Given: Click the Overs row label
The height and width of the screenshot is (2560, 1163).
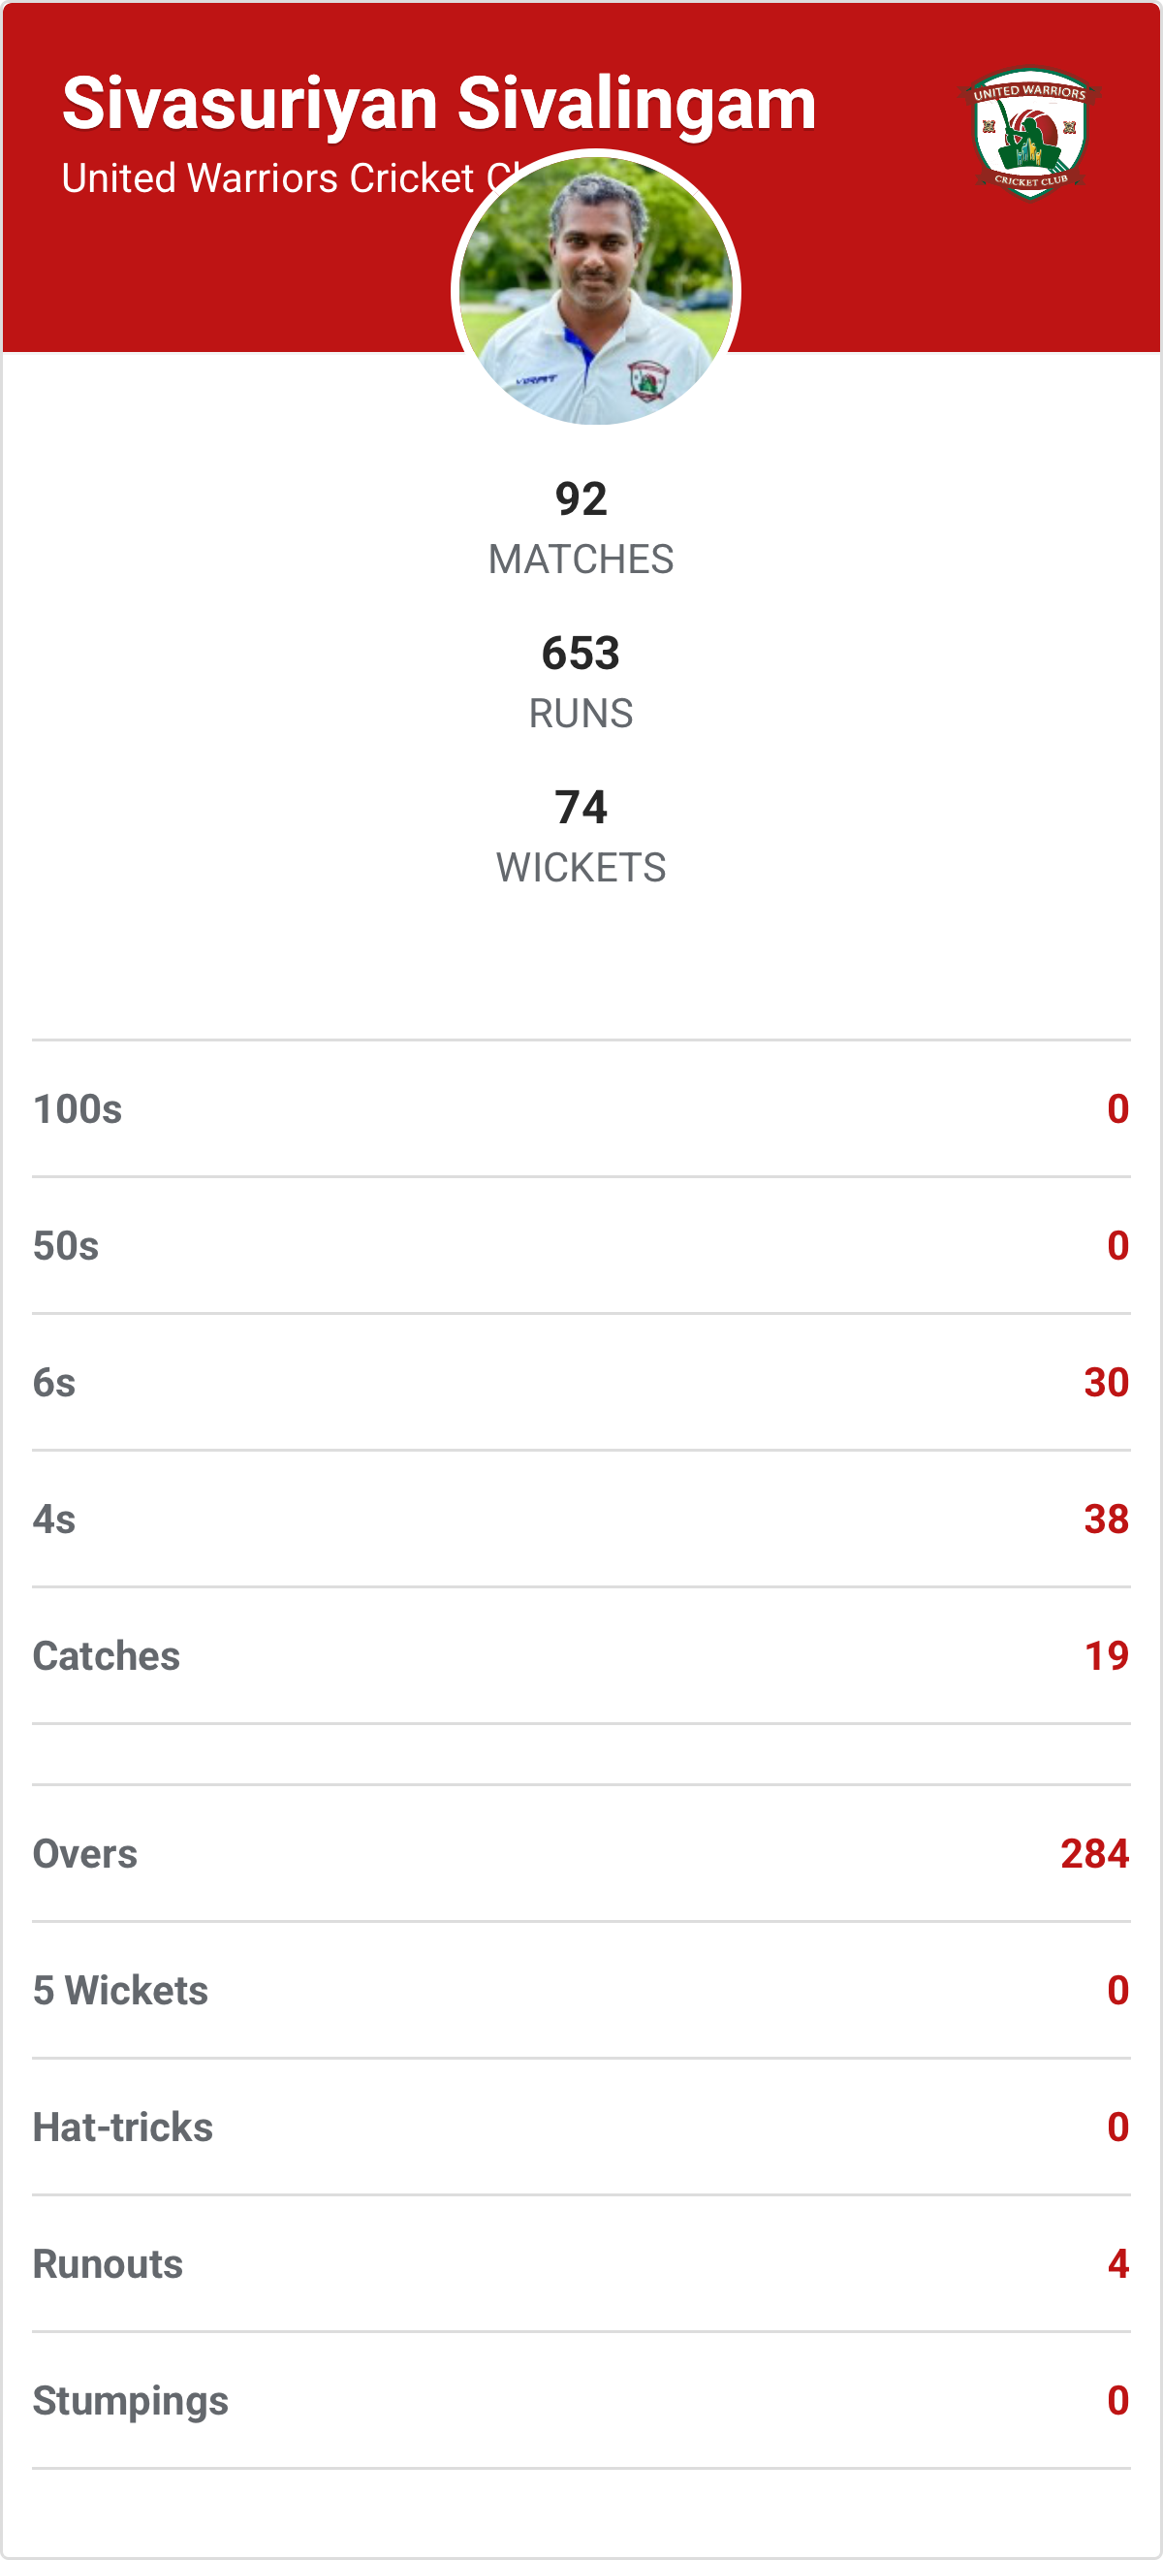Looking at the screenshot, I should click(85, 1854).
